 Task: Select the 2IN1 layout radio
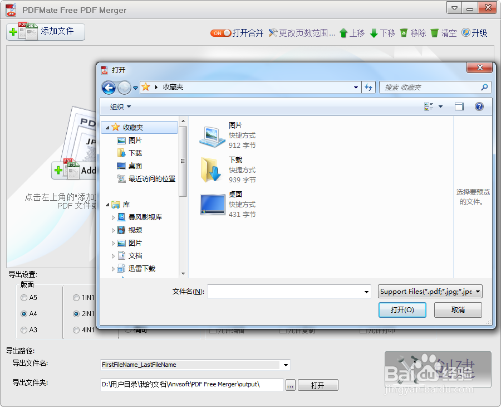[76, 314]
